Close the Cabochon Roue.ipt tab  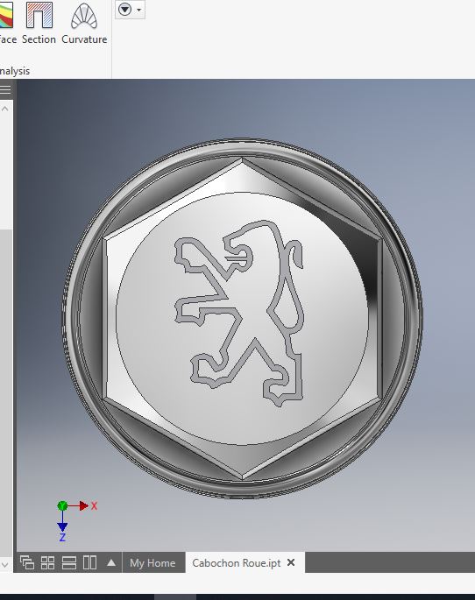coord(291,562)
